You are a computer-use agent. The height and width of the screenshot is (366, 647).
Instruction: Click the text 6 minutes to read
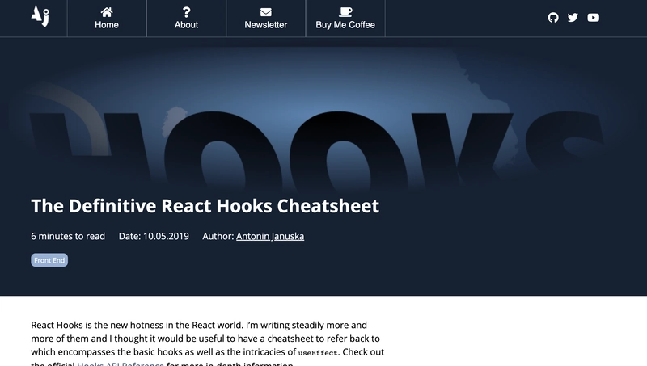68,236
